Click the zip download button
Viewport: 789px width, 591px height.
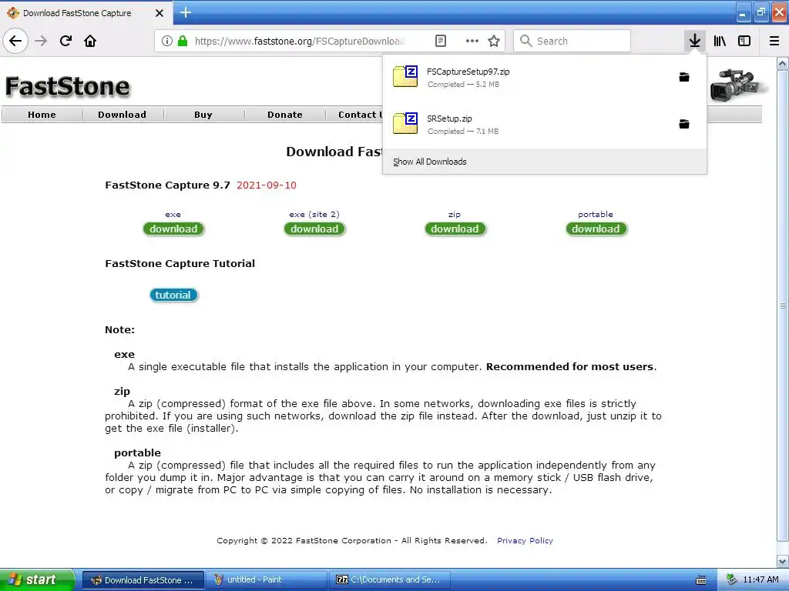click(x=455, y=229)
